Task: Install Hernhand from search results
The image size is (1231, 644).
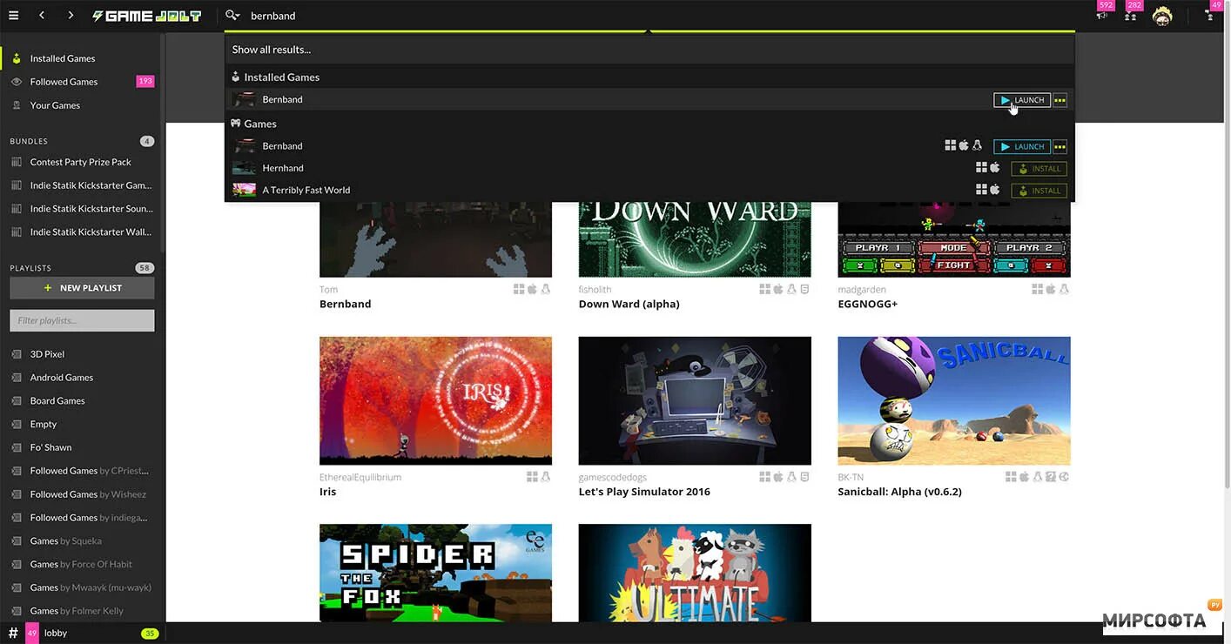Action: [x=1039, y=169]
